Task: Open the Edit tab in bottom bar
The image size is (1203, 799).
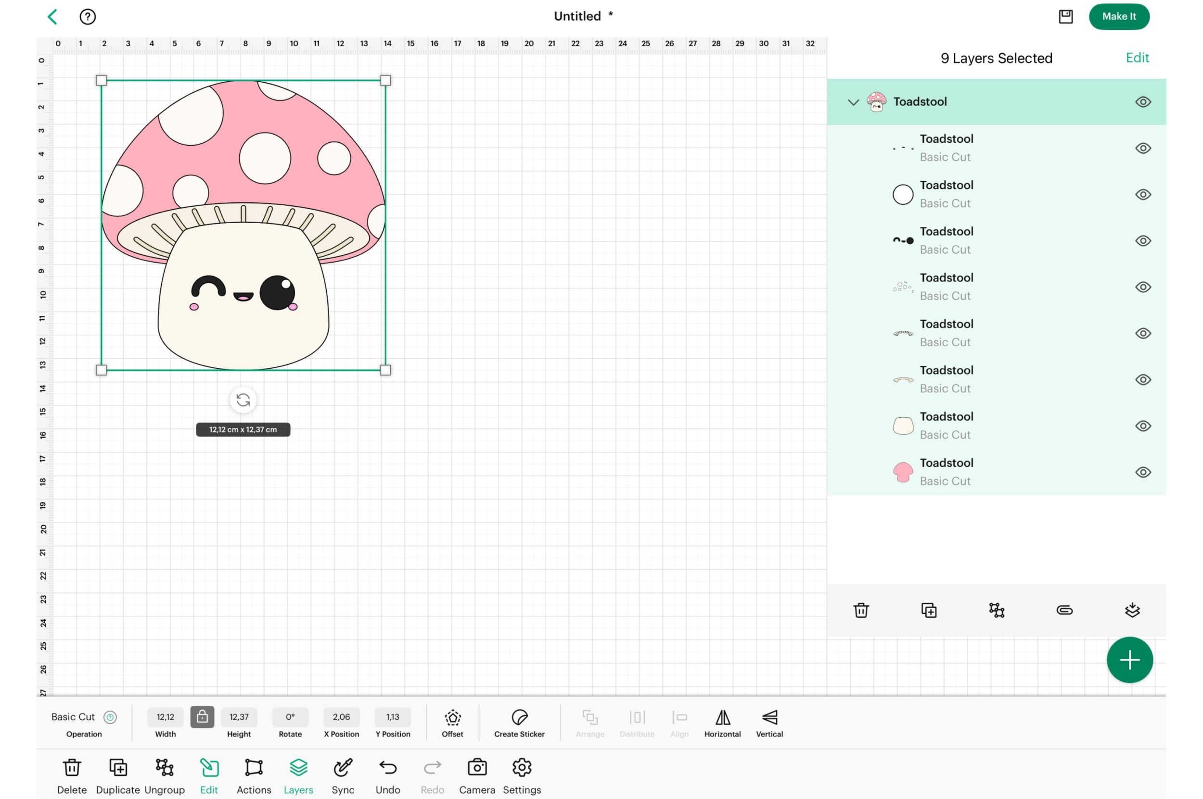Action: coord(208,767)
